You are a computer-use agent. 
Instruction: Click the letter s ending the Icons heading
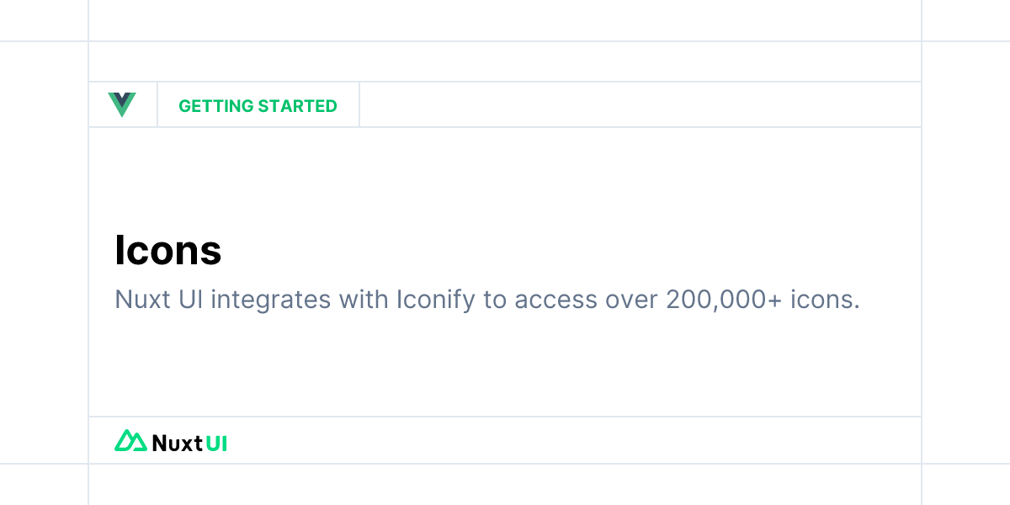coord(211,254)
